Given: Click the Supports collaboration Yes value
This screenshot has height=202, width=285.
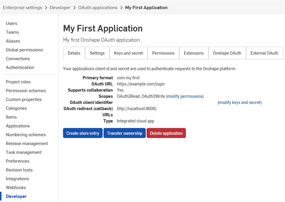Looking at the screenshot, I should [120, 90].
